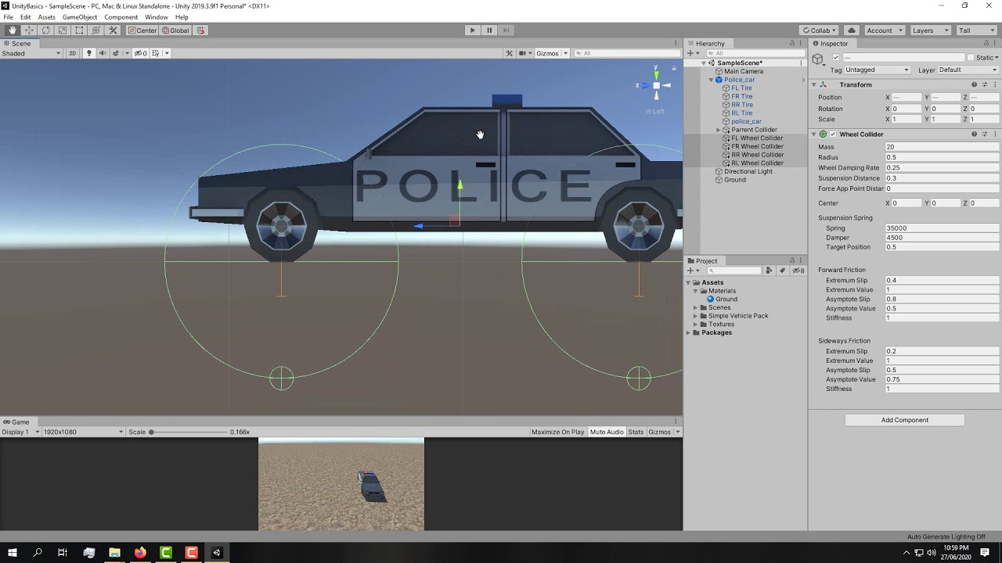Image resolution: width=1002 pixels, height=563 pixels.
Task: Open the Layer dropdown showing Default
Action: click(968, 70)
